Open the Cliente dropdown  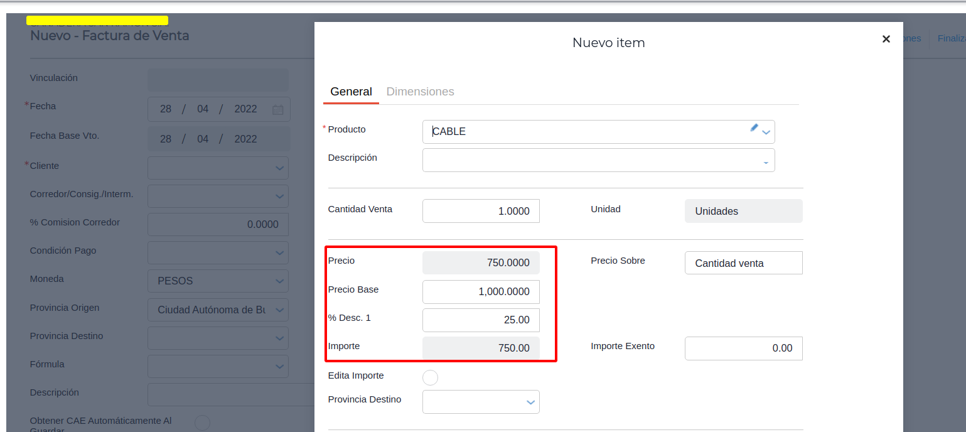(x=280, y=168)
